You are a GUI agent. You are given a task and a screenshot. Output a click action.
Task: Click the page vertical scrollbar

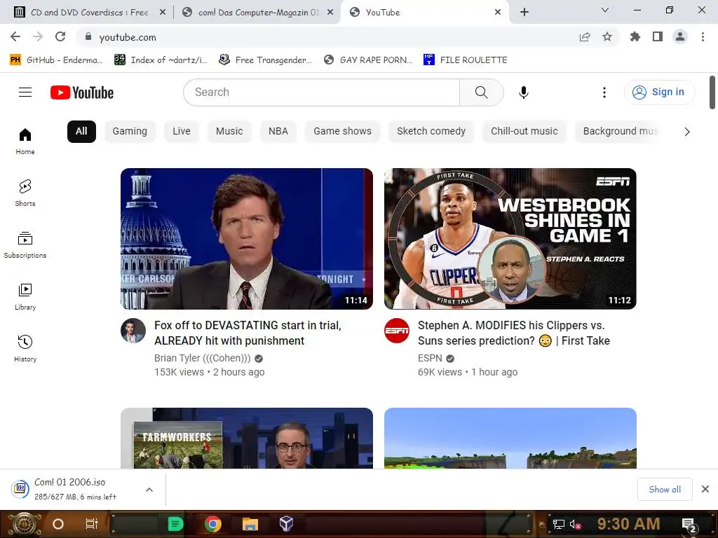click(712, 92)
